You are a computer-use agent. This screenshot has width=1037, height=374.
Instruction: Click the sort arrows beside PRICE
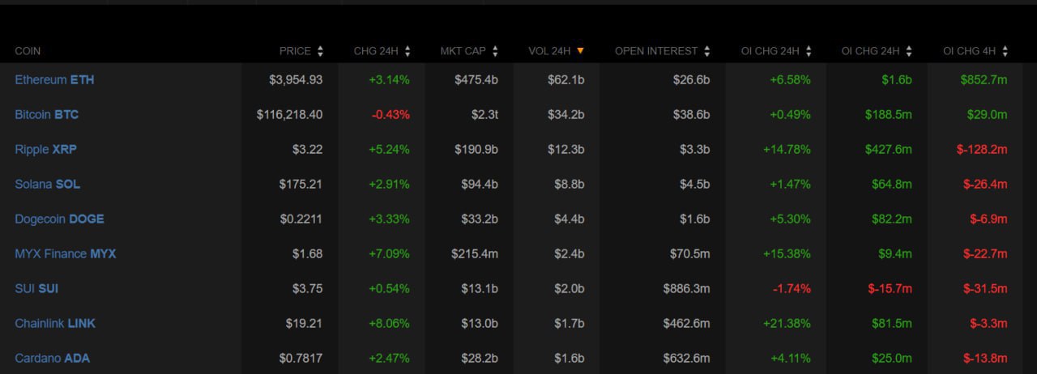pos(320,51)
